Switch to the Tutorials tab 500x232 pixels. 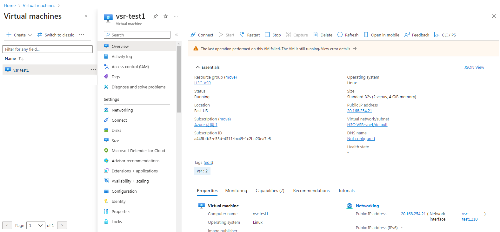pos(346,190)
